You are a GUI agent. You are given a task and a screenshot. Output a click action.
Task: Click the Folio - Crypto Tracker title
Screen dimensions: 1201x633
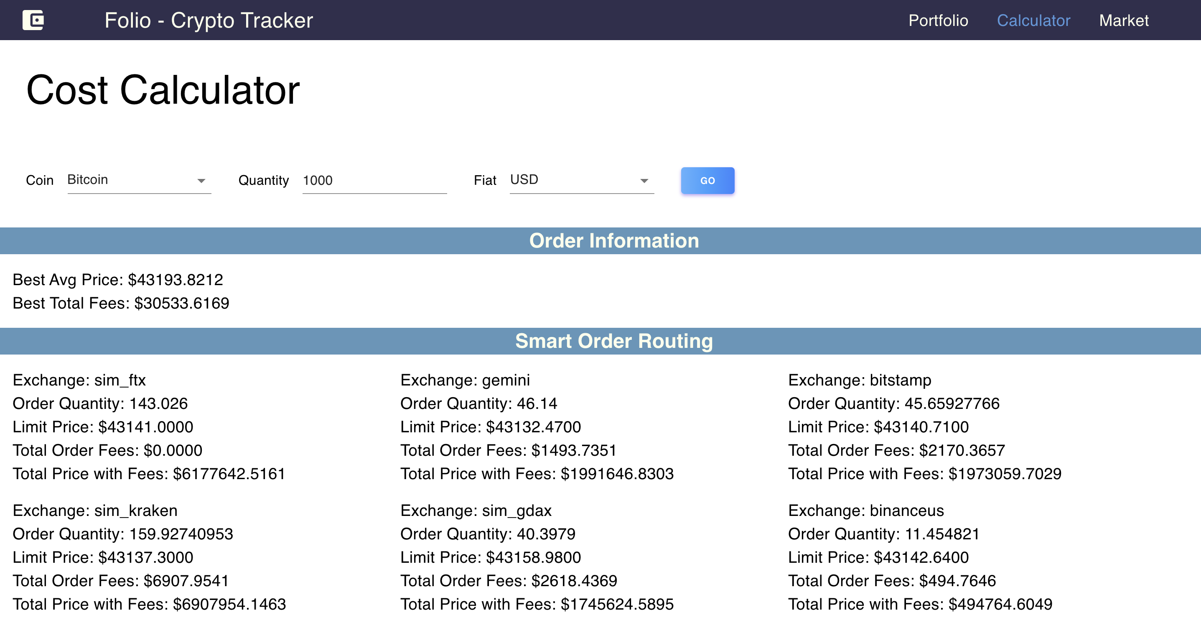[209, 20]
